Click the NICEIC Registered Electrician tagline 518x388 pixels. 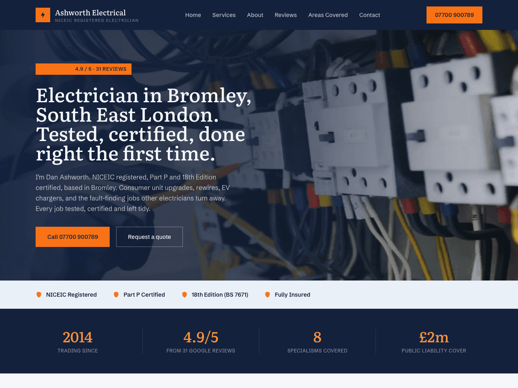[97, 20]
